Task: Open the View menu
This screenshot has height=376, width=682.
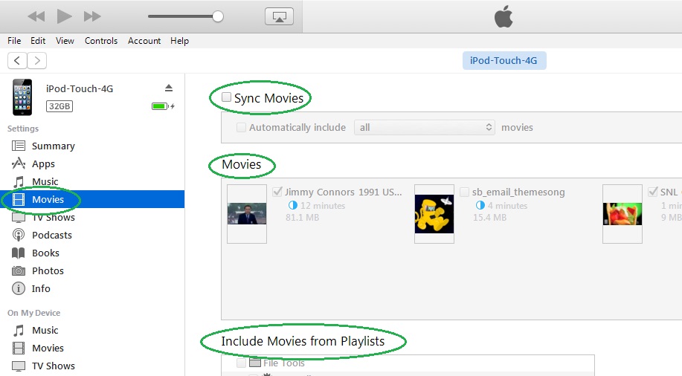Action: pos(65,40)
